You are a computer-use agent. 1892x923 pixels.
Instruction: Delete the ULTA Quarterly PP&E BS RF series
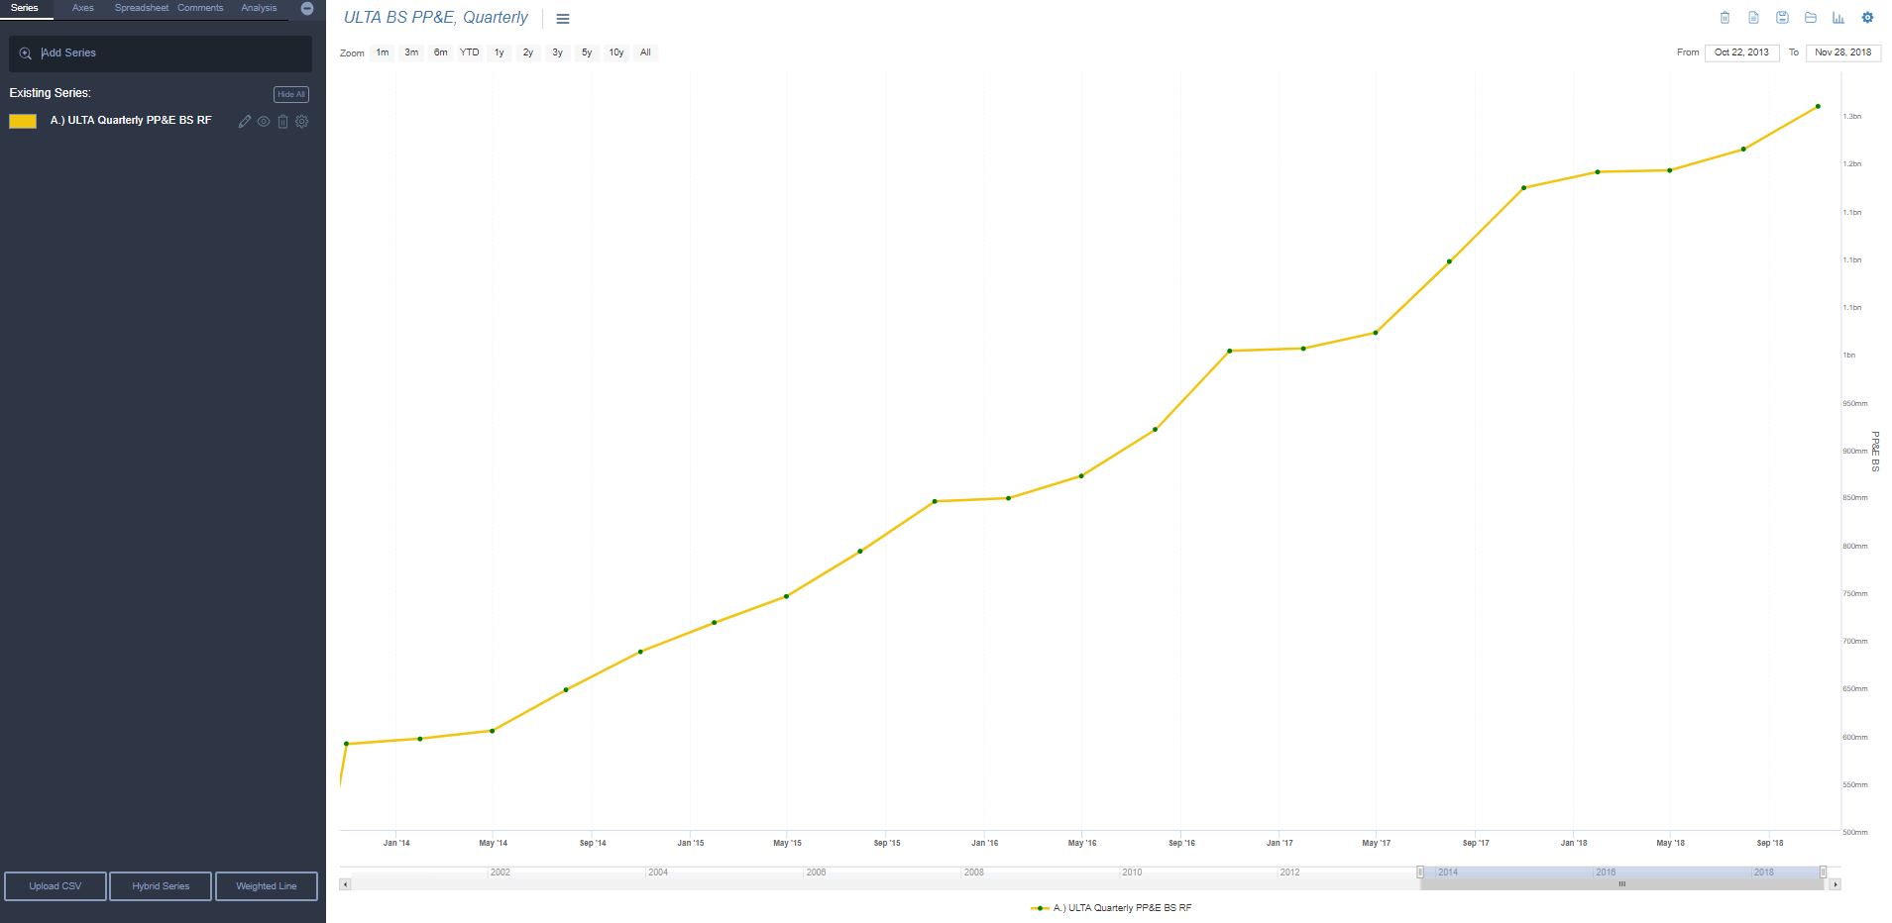pos(282,121)
